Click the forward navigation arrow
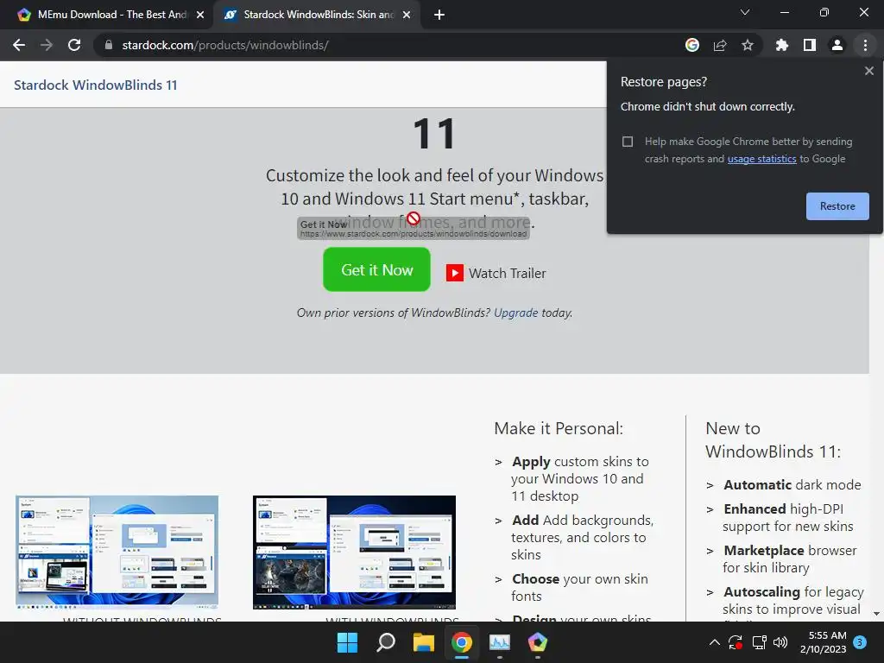The image size is (884, 663). [x=47, y=45]
